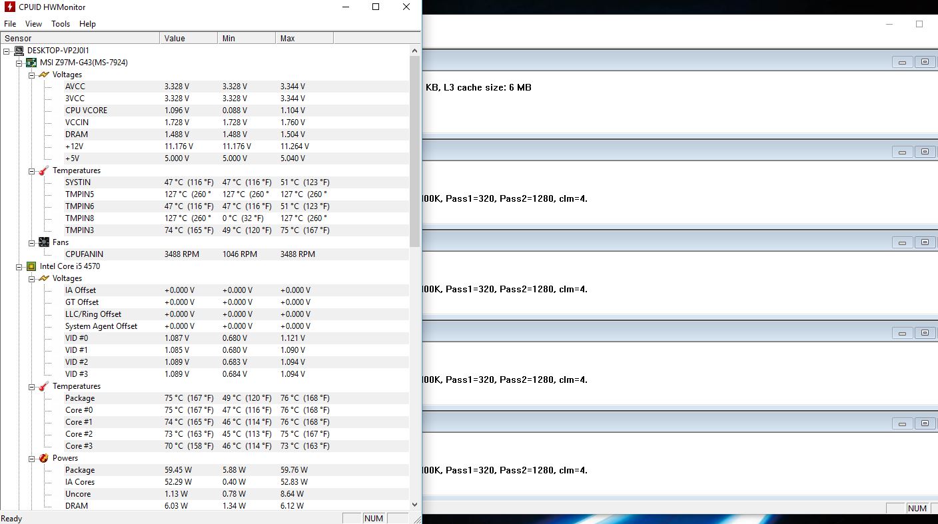Image resolution: width=938 pixels, height=524 pixels.
Task: Click the vertical scrollbar thumb in HWMonitor
Action: click(x=415, y=151)
